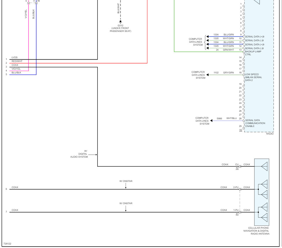This screenshot has width=282, height=248.
Task: Click the 2-PU connector label
Action: click(236, 187)
